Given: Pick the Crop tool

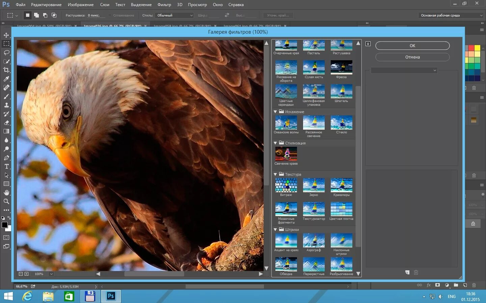Looking at the screenshot, I should 6,70.
